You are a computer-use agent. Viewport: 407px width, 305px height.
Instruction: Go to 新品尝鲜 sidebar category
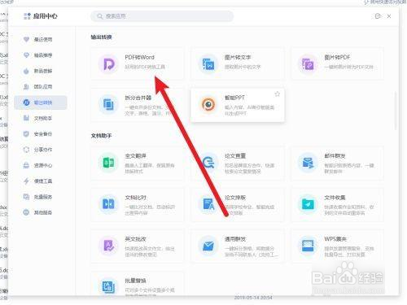coord(41,71)
